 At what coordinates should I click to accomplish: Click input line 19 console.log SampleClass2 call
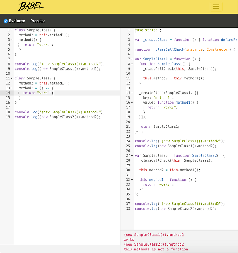57,117
